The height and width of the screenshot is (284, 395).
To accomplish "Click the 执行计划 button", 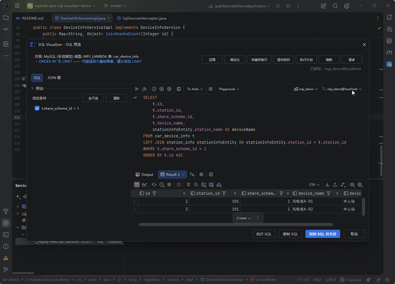I will [306, 60].
